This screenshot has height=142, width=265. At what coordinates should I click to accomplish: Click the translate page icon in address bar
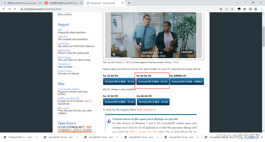[221, 9]
